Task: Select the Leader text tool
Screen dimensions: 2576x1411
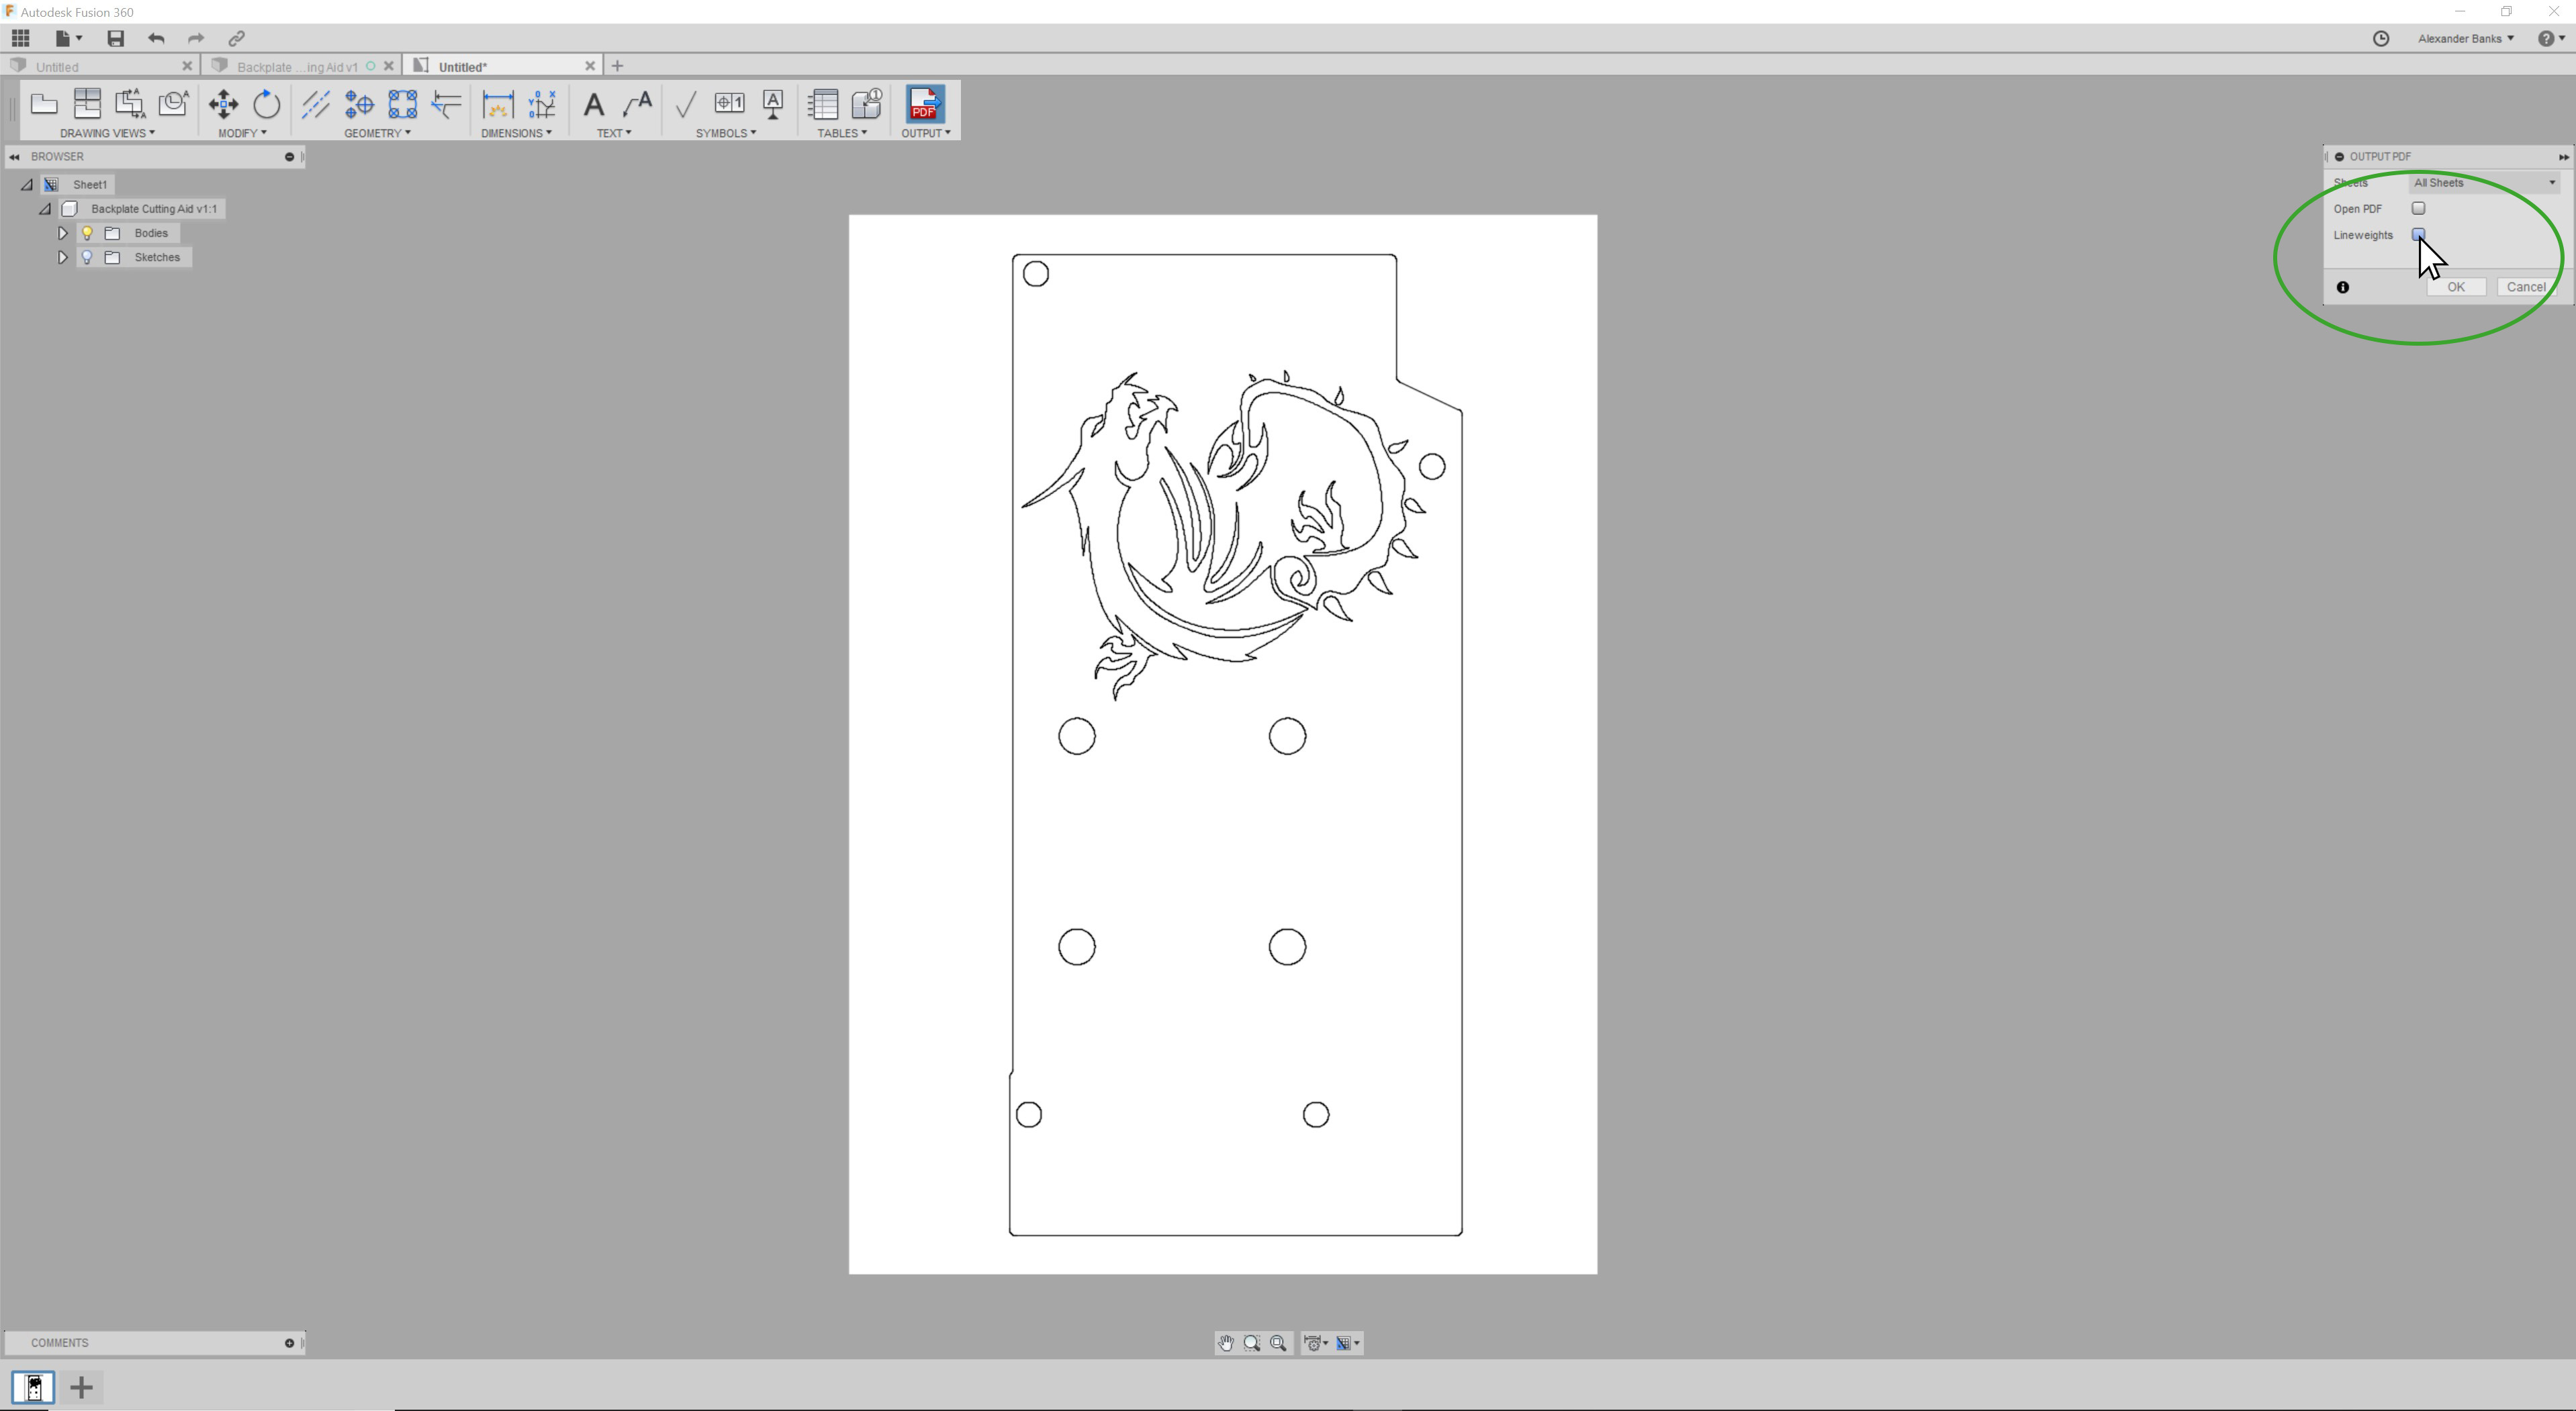Action: point(637,104)
